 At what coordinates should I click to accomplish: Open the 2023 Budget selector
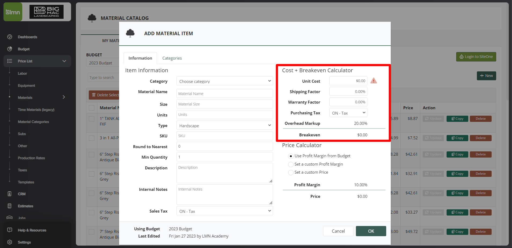coord(103,63)
